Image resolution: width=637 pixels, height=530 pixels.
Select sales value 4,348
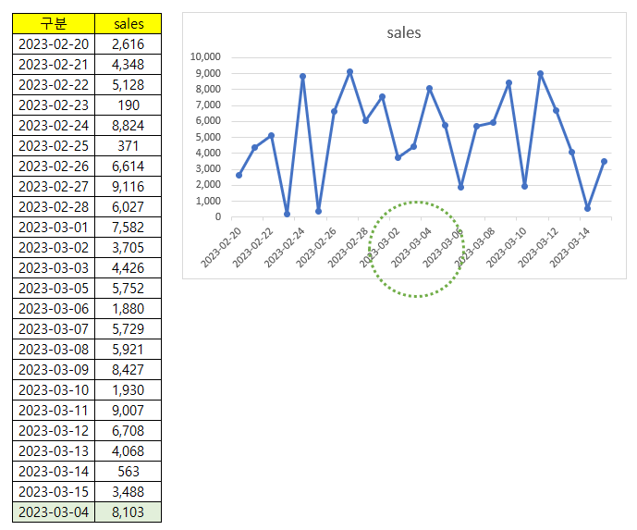[x=128, y=64]
